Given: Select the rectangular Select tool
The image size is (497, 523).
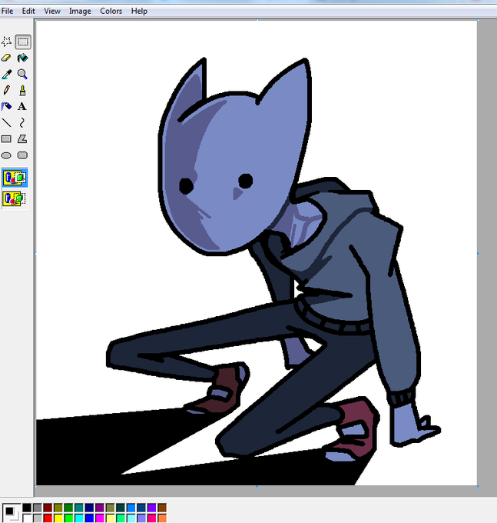Looking at the screenshot, I should point(22,42).
